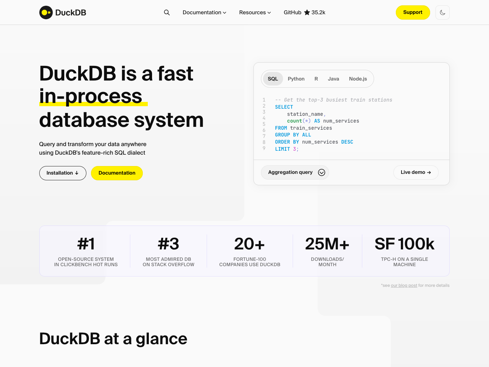Screen dimensions: 489x367
Task: Expand the Documentation menu in the navbar
Action: [204, 12]
